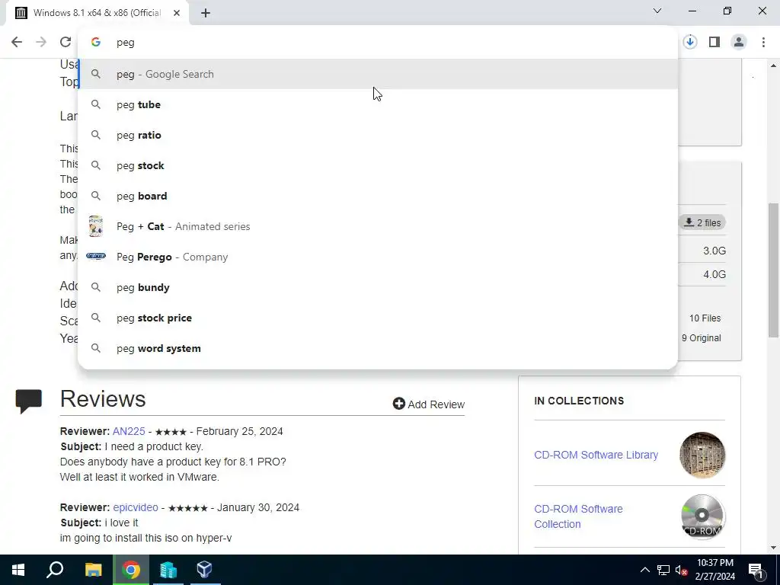This screenshot has height=585, width=780.
Task: Close the Windows 8.1 x64 tab
Action: (177, 13)
